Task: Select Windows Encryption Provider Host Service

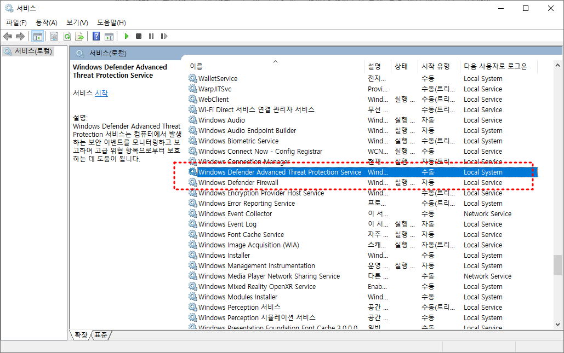Action: pyautogui.click(x=362, y=193)
